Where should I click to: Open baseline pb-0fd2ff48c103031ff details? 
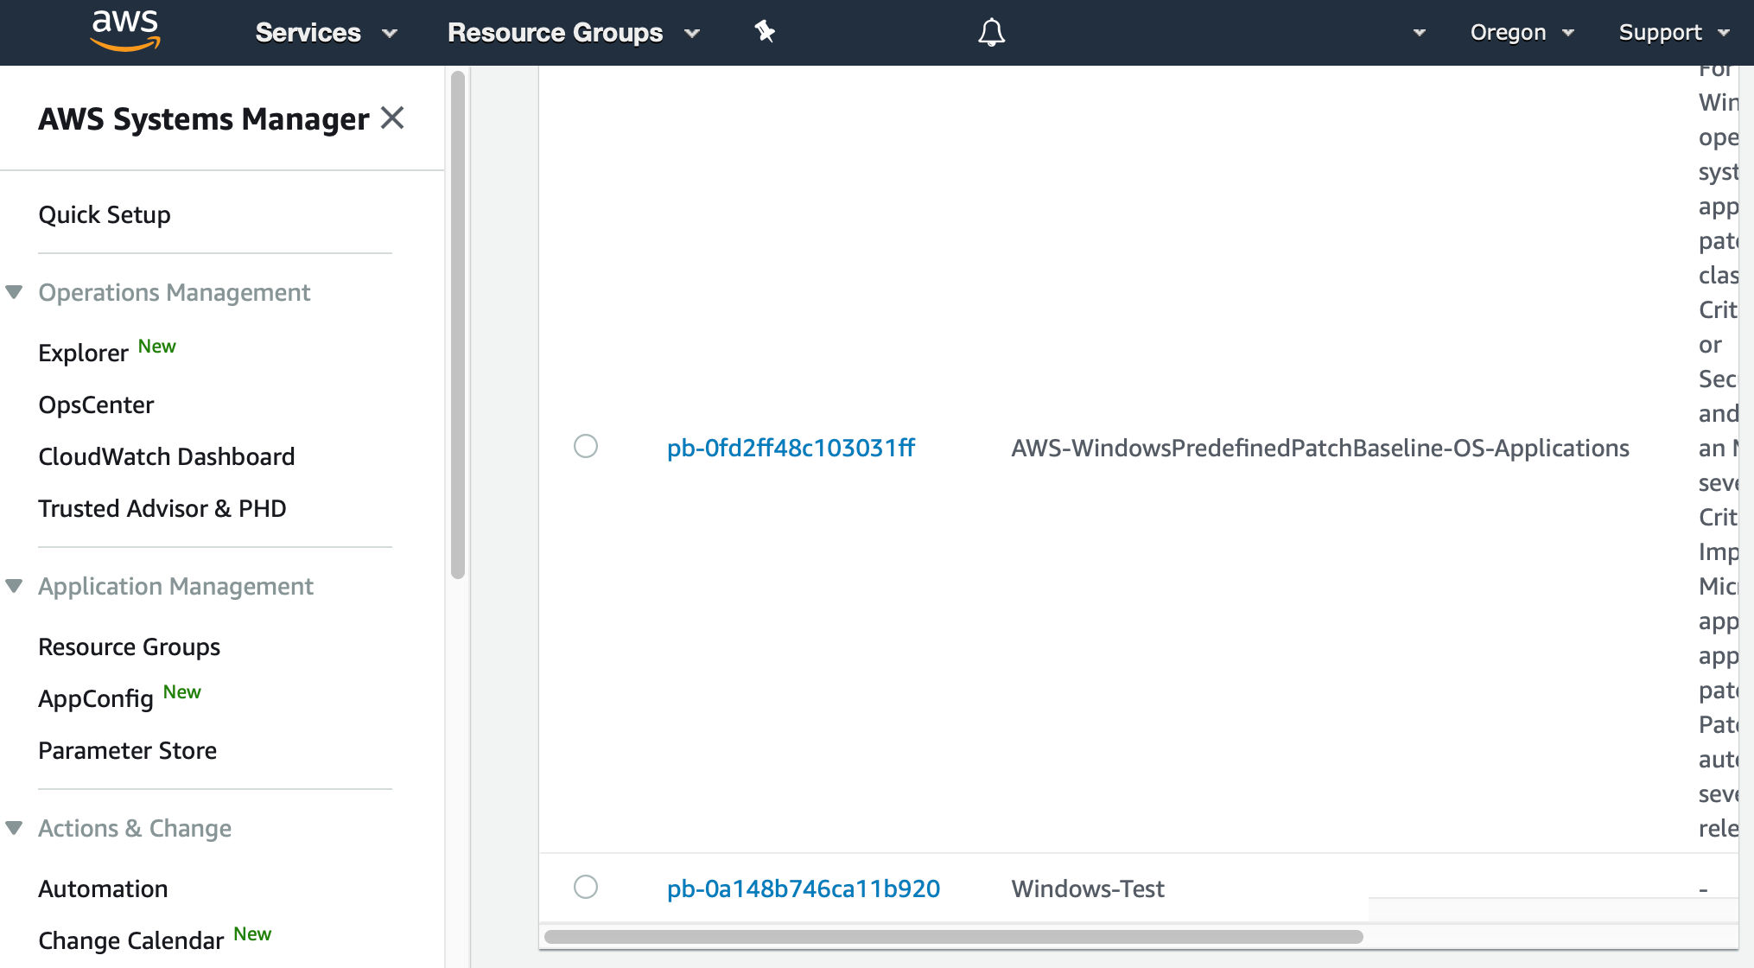coord(791,447)
